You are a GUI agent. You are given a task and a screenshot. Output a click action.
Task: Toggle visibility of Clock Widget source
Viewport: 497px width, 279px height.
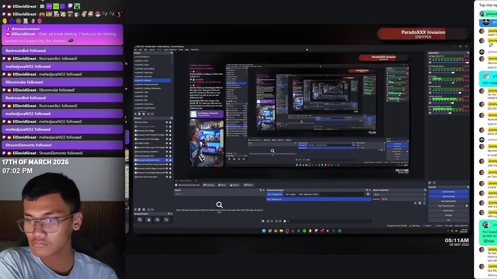pos(167,172)
